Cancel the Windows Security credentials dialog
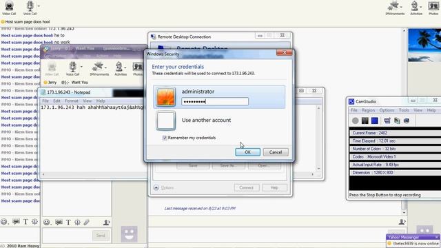Screen dimensions: 441x248 276,152
